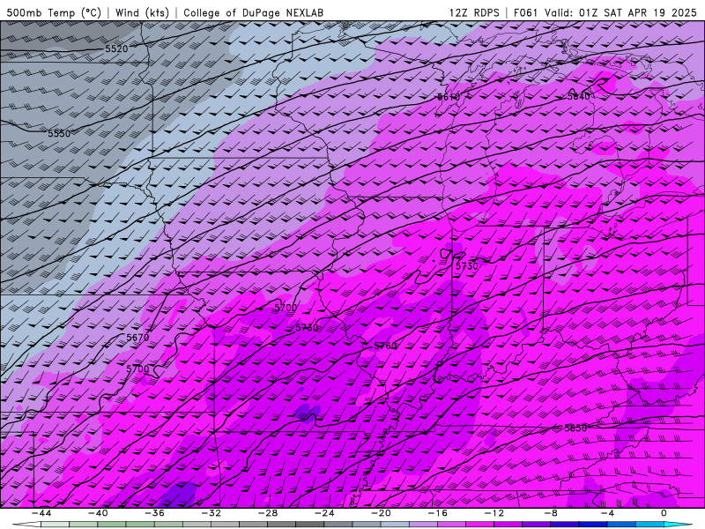Click the 5550 height contour label
The width and height of the screenshot is (705, 529).
click(59, 134)
